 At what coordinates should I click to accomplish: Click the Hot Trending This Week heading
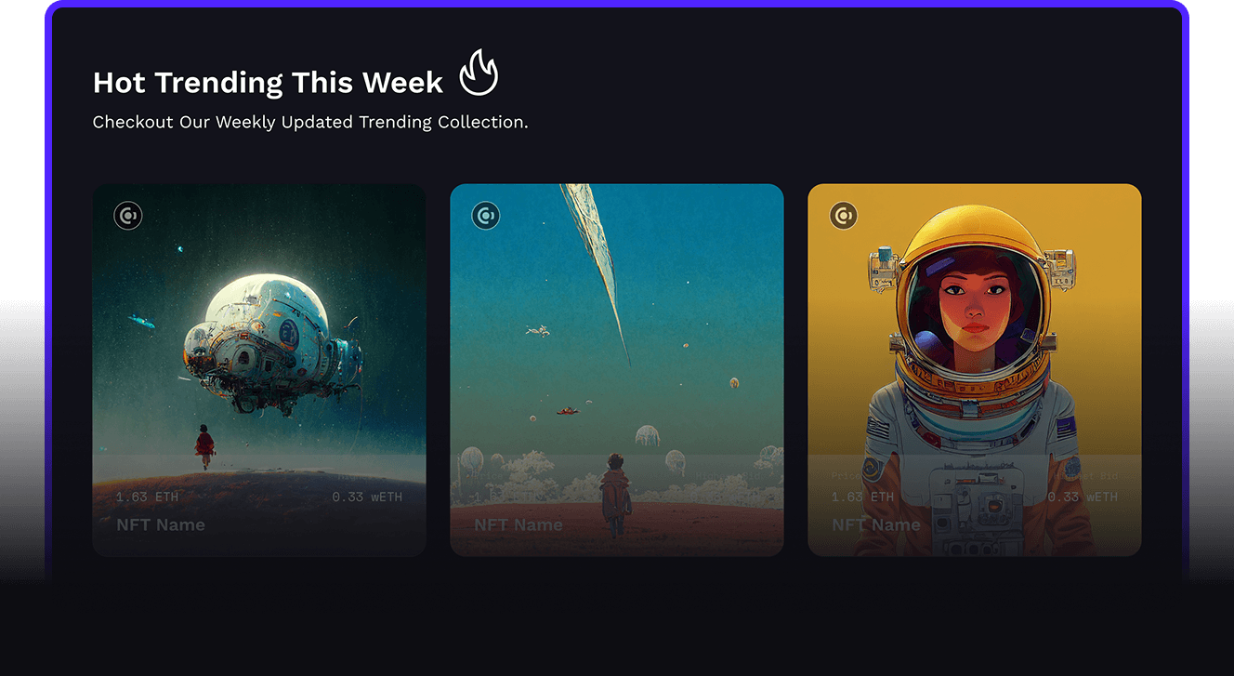click(x=268, y=83)
